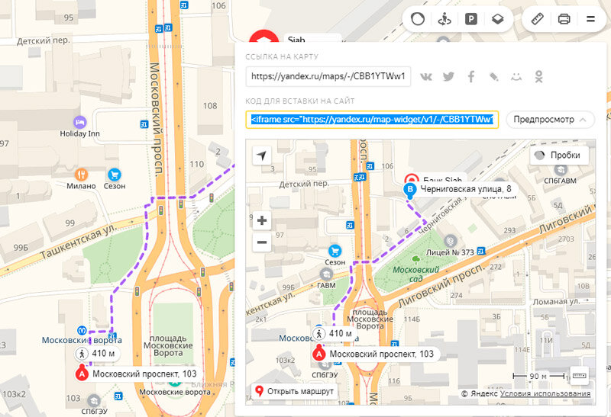
Task: Click Ломаная ул. label in preview
Action: point(557,301)
